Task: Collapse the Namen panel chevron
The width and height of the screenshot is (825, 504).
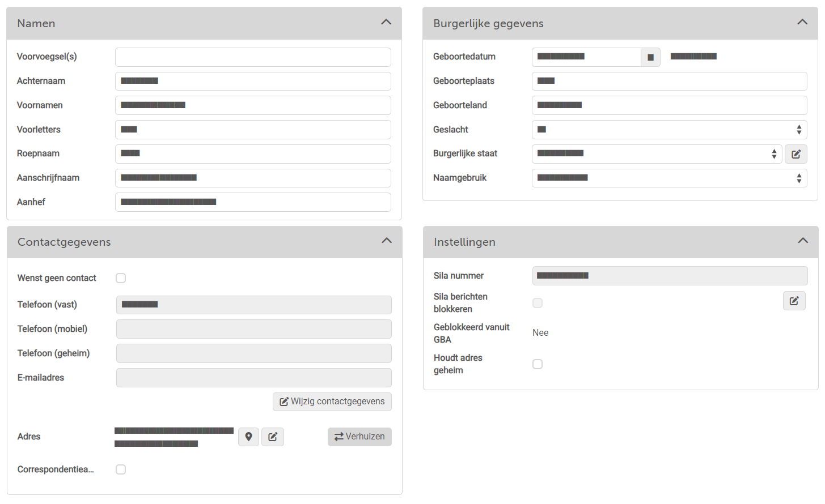Action: tap(386, 22)
